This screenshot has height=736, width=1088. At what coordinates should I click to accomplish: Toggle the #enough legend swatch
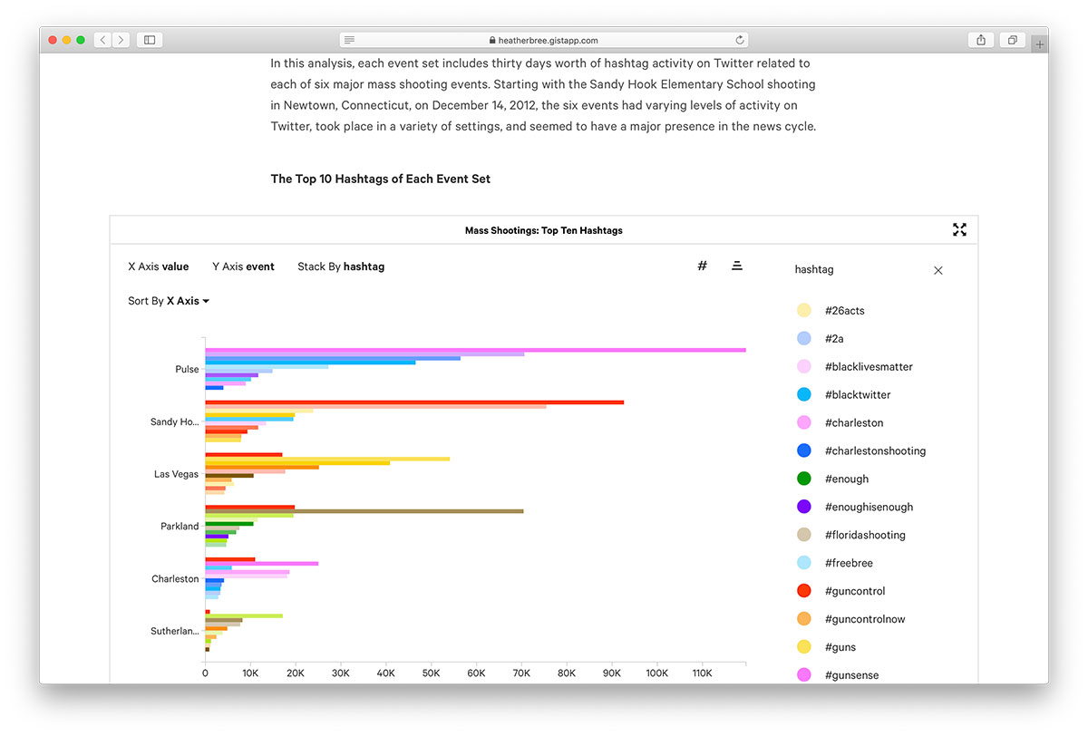tap(803, 479)
